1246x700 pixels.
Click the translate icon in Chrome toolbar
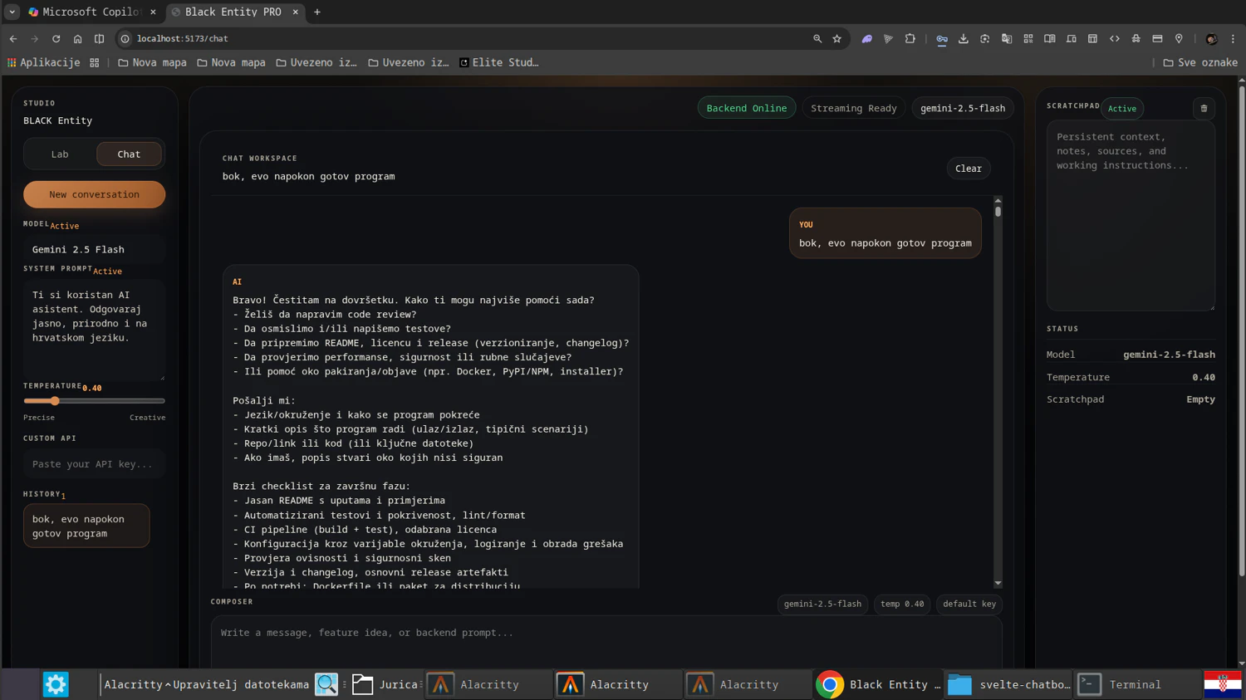(1007, 39)
